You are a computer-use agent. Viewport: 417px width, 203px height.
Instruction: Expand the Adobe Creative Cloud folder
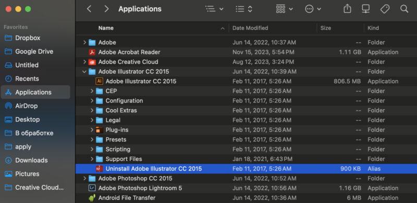[x=84, y=61]
